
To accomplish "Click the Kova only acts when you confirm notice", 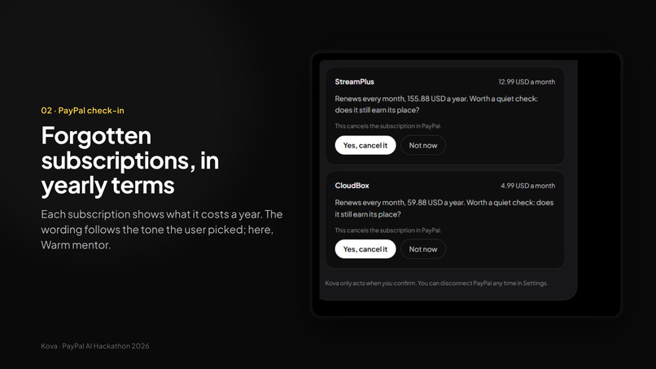I will point(436,283).
